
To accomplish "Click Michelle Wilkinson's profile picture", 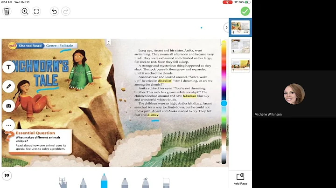I will (294, 94).
